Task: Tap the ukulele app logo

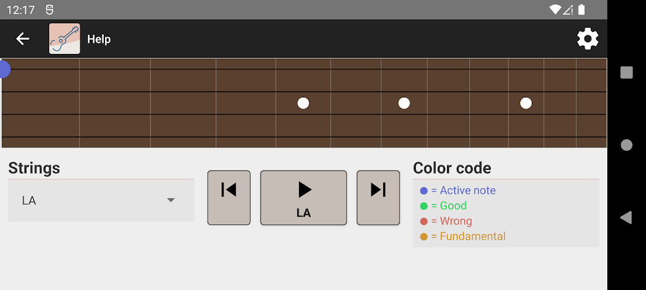Action: pos(64,39)
